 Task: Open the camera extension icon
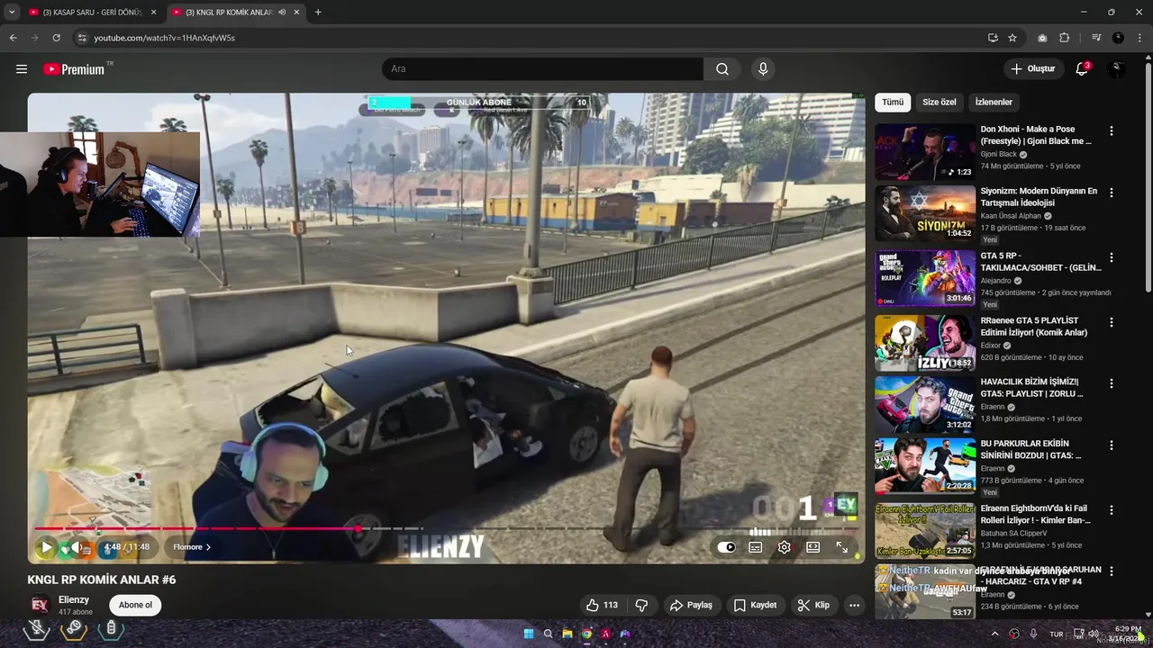pyautogui.click(x=1042, y=38)
